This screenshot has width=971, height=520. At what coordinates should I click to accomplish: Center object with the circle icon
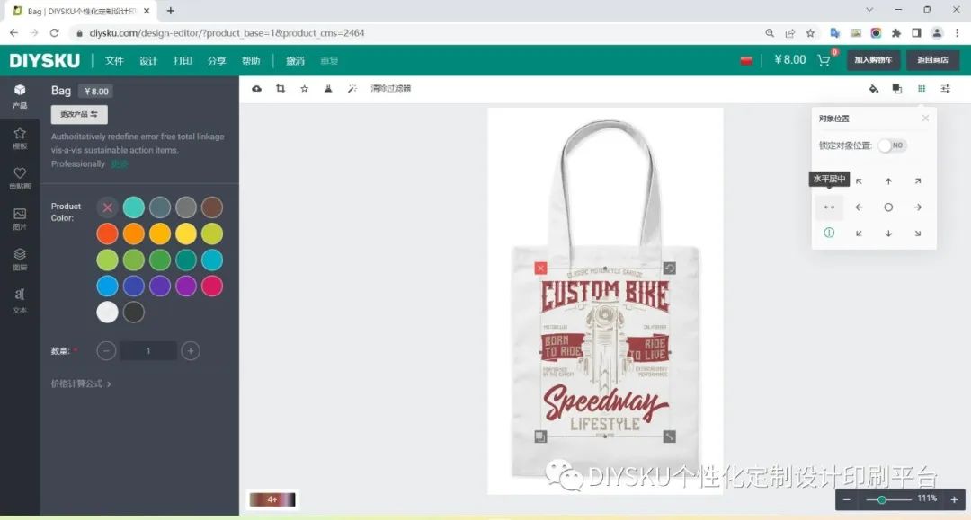888,207
